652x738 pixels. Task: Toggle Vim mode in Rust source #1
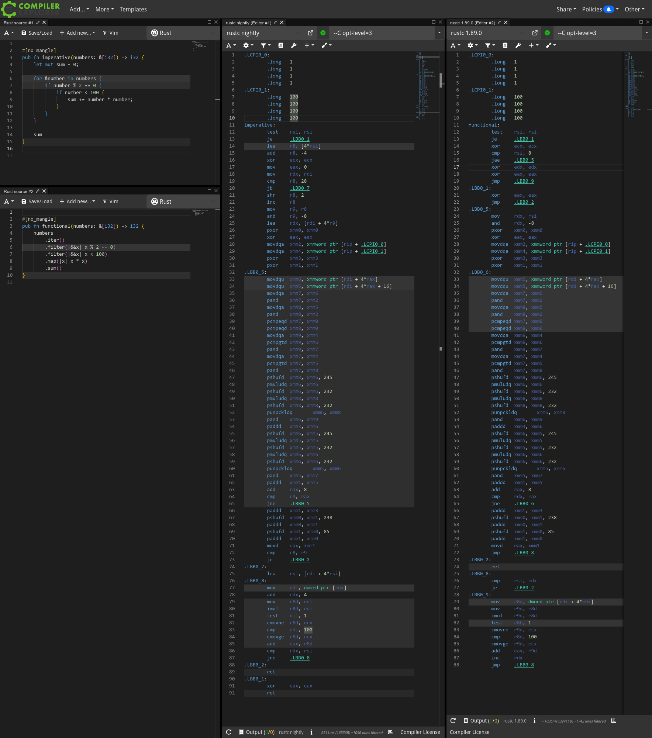(111, 33)
